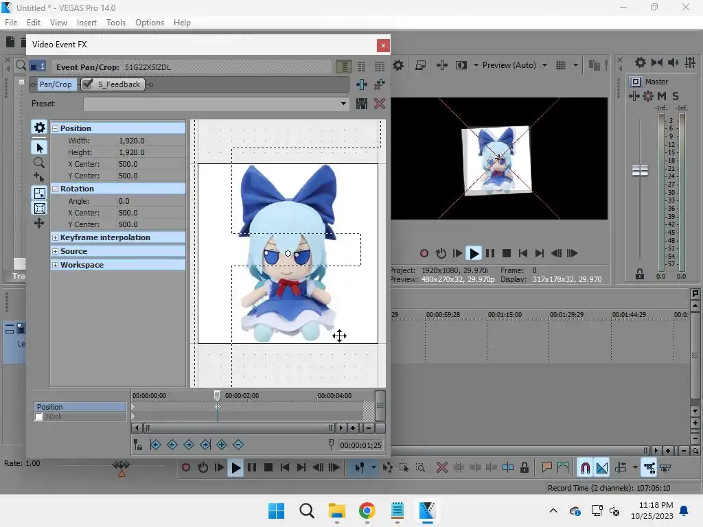Image resolution: width=703 pixels, height=527 pixels.
Task: Go to previous keyframe in Pan/Crop
Action: 172,445
